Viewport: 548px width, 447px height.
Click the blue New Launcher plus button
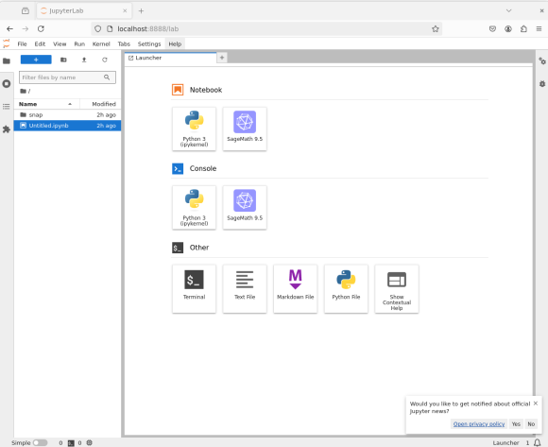pos(36,60)
